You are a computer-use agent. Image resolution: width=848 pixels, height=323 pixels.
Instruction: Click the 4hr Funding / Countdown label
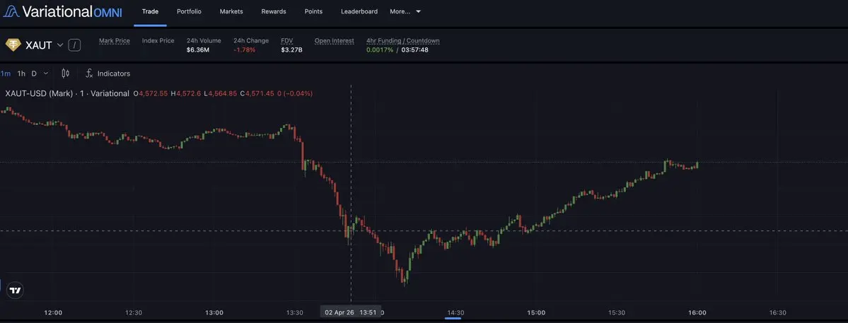click(x=403, y=40)
